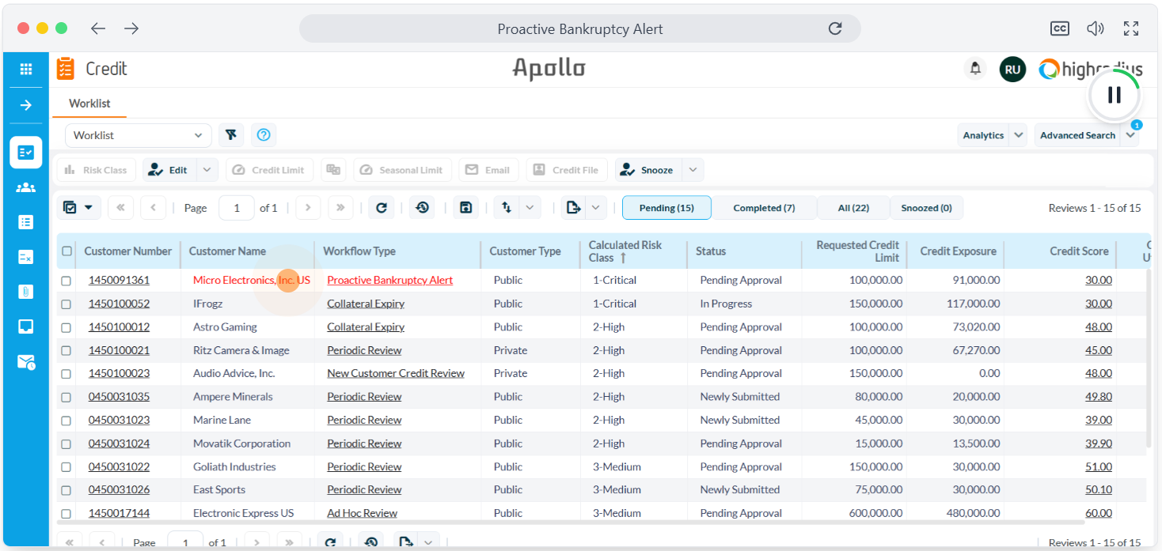Click the save disk icon in toolbar
Image resolution: width=1162 pixels, height=551 pixels.
(465, 208)
